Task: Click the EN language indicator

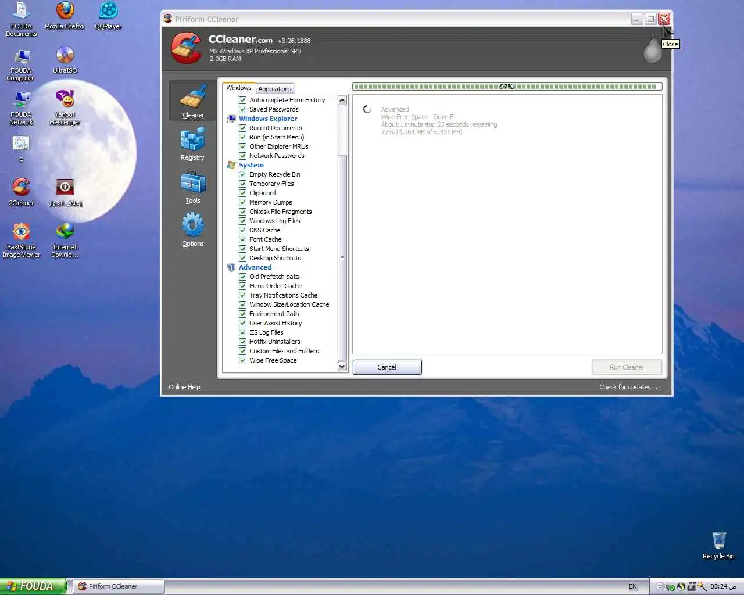Action: [633, 586]
